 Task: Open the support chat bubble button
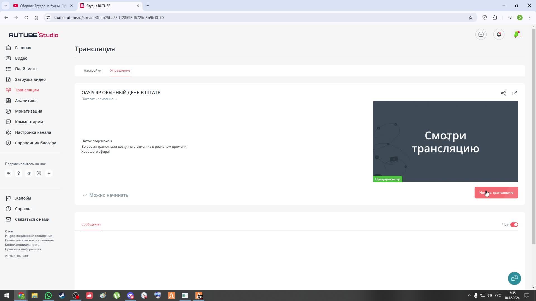click(514, 278)
